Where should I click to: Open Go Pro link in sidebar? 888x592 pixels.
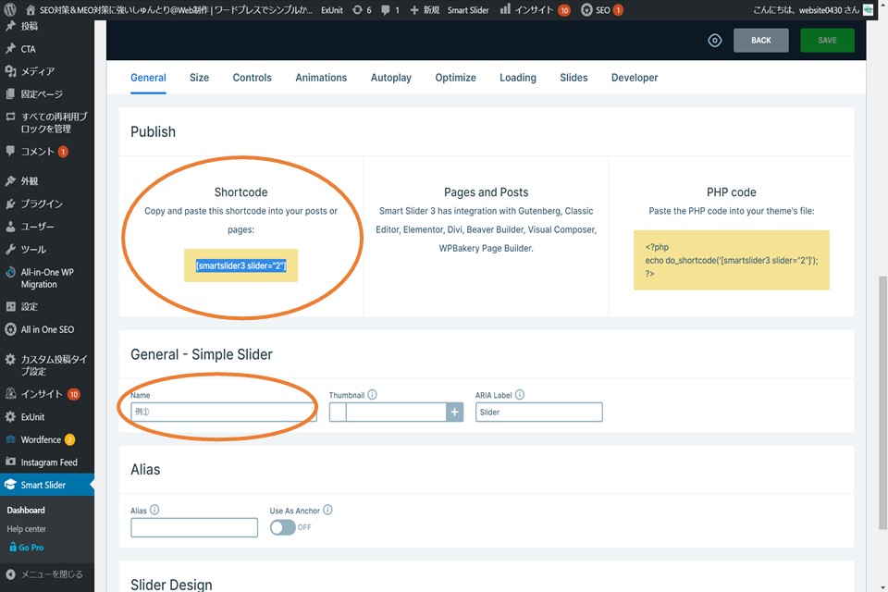(x=27, y=548)
